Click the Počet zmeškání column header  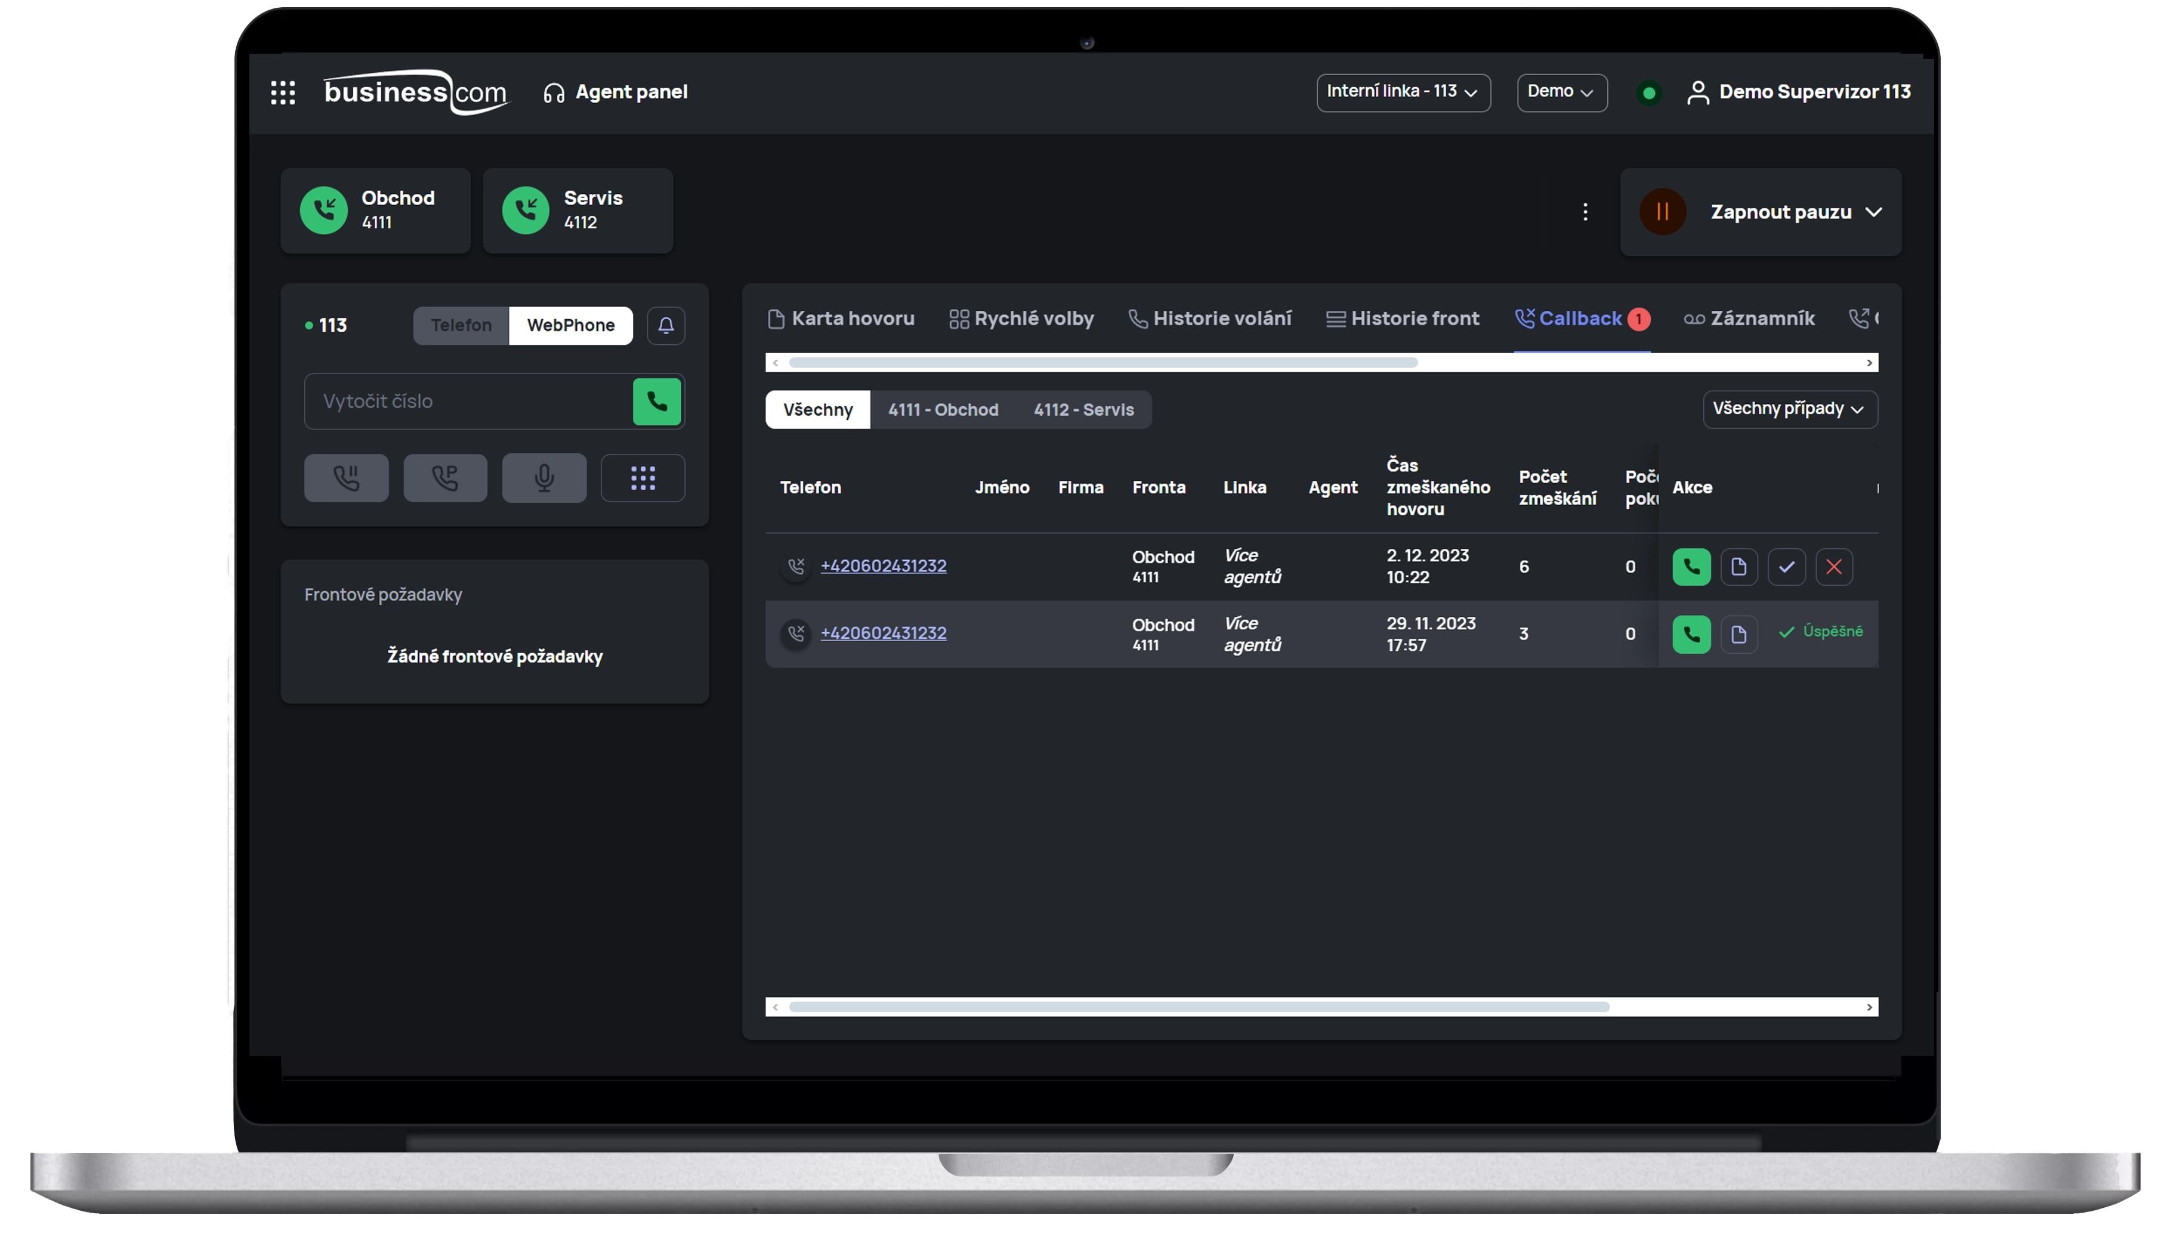tap(1557, 488)
